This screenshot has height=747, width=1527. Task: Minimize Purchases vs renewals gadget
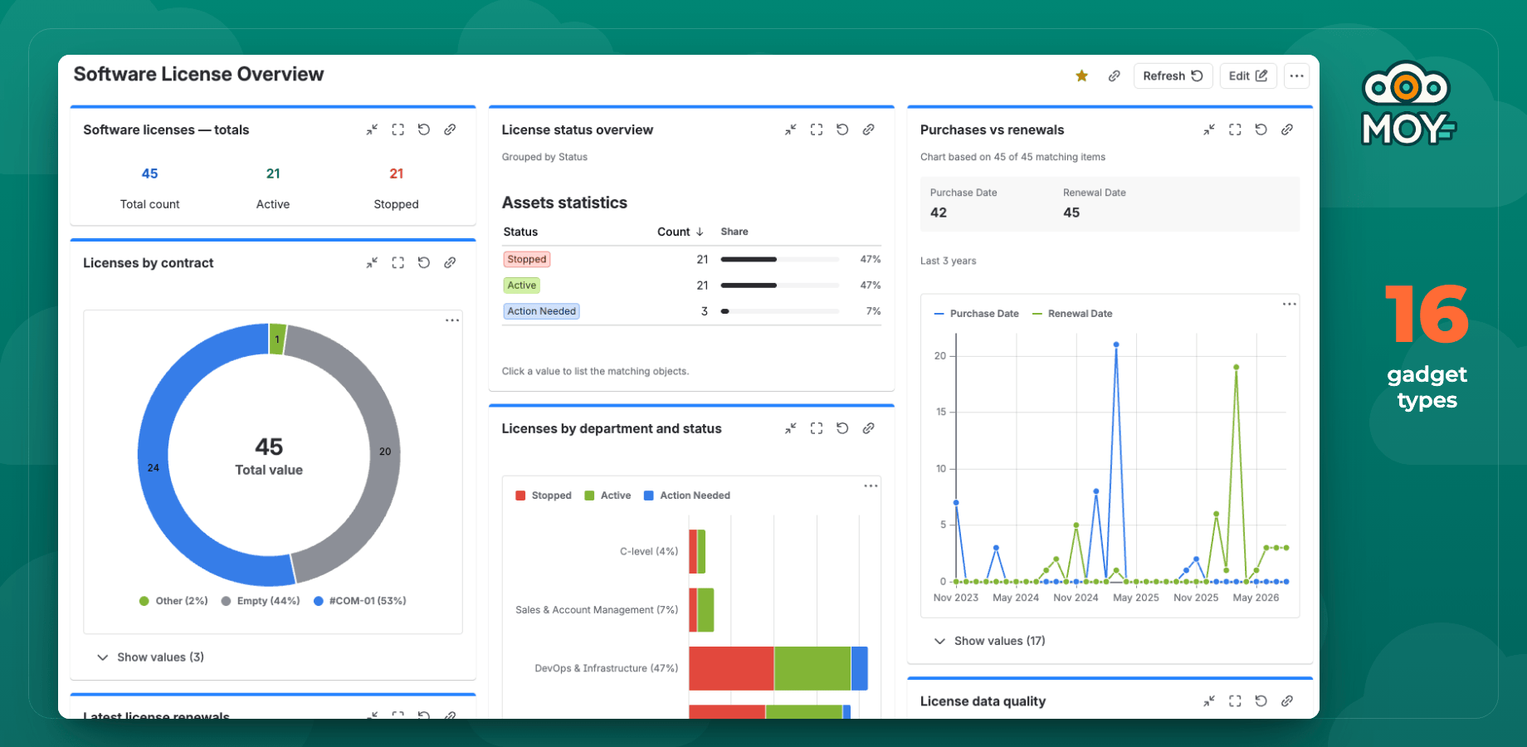coord(1209,129)
